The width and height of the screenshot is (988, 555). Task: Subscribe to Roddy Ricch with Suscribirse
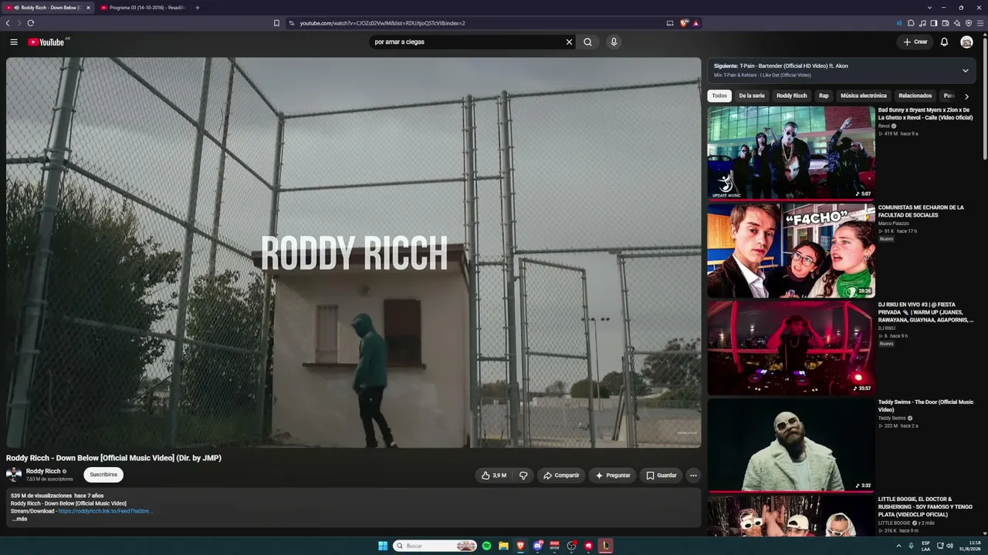[x=103, y=475]
